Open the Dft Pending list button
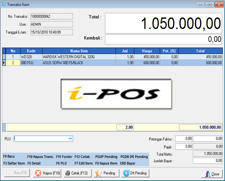This screenshot has width=225, height=181. tap(135, 173)
